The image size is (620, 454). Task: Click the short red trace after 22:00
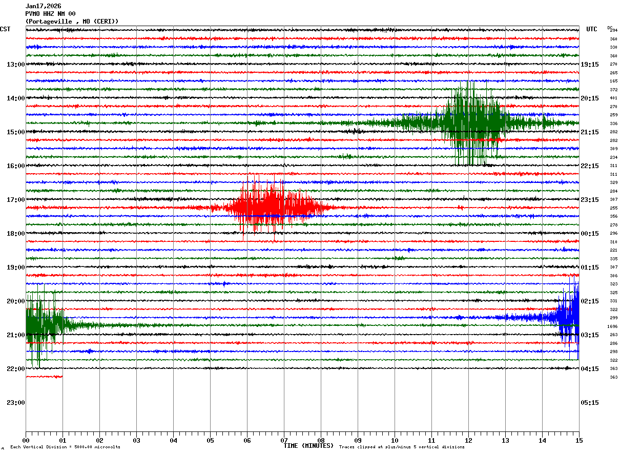(44, 377)
